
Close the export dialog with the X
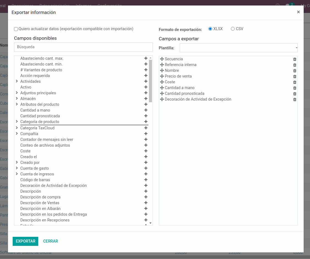[298, 12]
